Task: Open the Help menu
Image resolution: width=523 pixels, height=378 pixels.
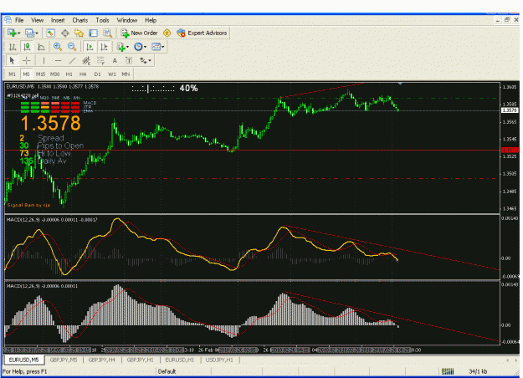Action: point(151,20)
